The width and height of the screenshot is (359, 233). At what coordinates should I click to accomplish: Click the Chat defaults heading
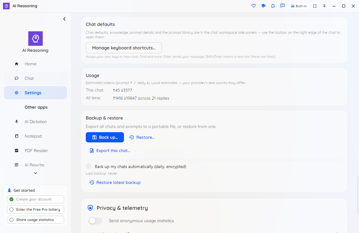pos(100,24)
